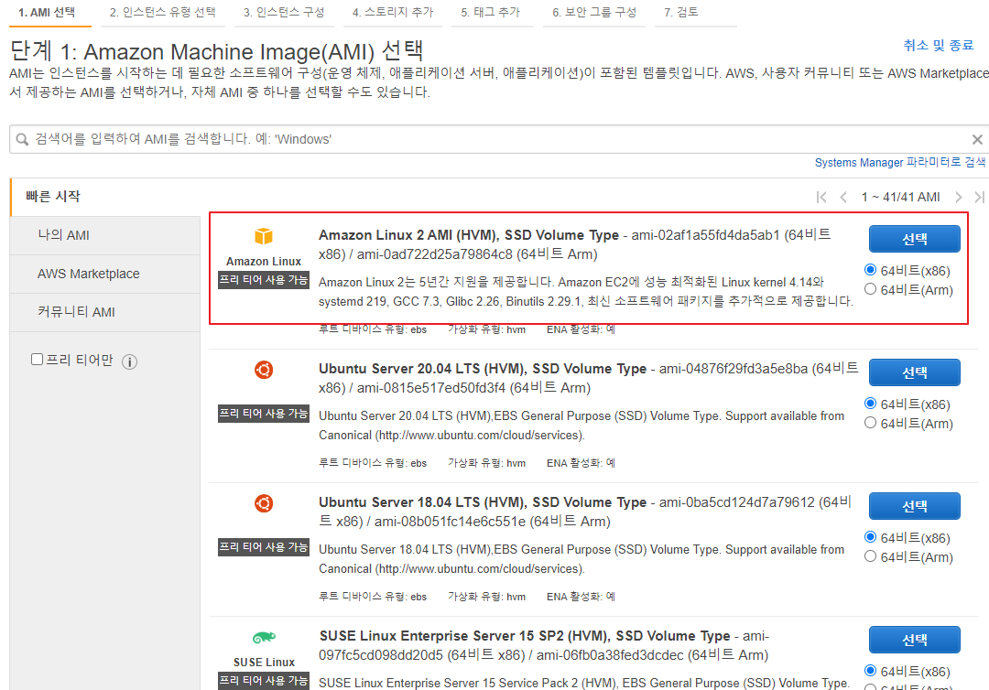Open Systems Manager 파라미터로 검색 link

pos(900,163)
